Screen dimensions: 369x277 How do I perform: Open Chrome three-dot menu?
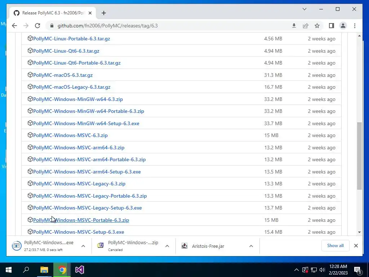click(x=355, y=26)
